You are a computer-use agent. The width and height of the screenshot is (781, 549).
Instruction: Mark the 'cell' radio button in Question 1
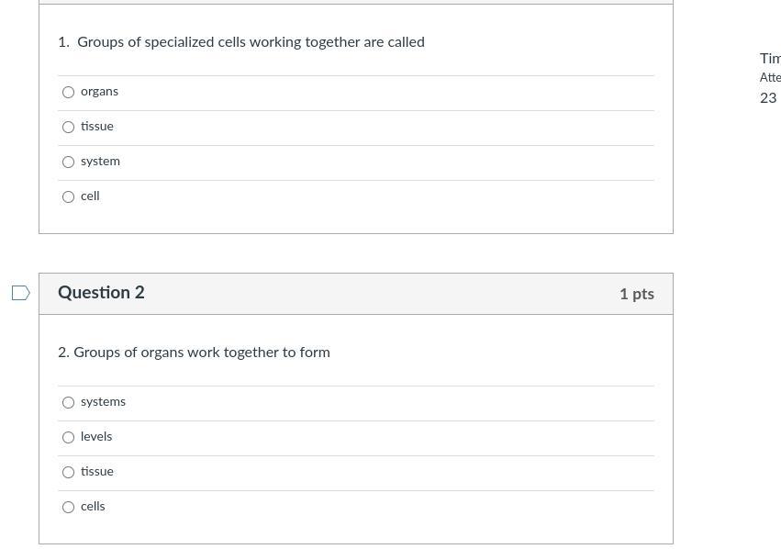69,196
